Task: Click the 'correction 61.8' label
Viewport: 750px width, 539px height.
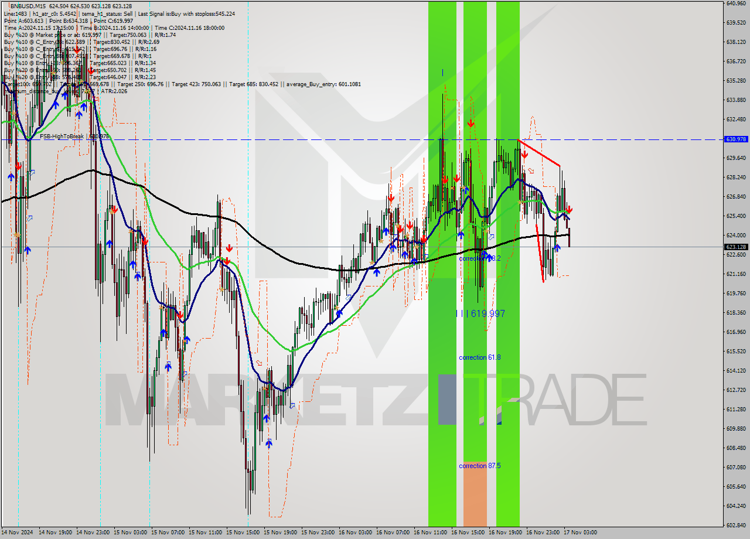Action: coord(480,357)
